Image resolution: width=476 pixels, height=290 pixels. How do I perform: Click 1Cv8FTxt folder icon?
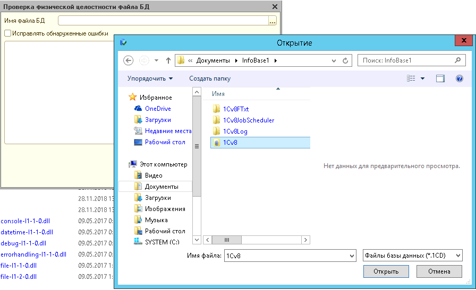coord(216,109)
